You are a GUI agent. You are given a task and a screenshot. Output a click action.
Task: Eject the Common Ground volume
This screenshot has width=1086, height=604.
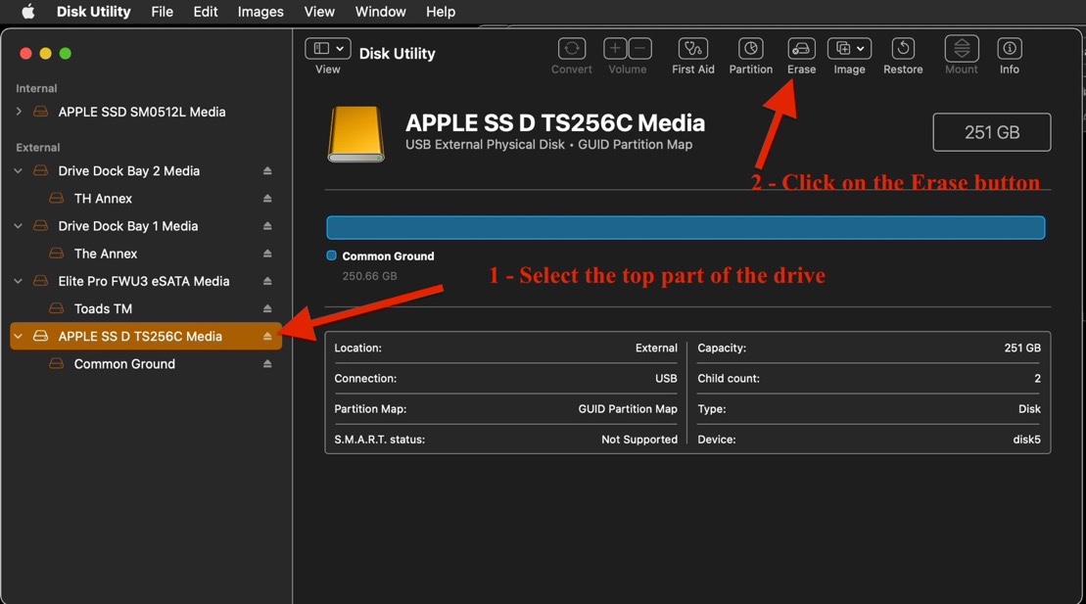[267, 364]
